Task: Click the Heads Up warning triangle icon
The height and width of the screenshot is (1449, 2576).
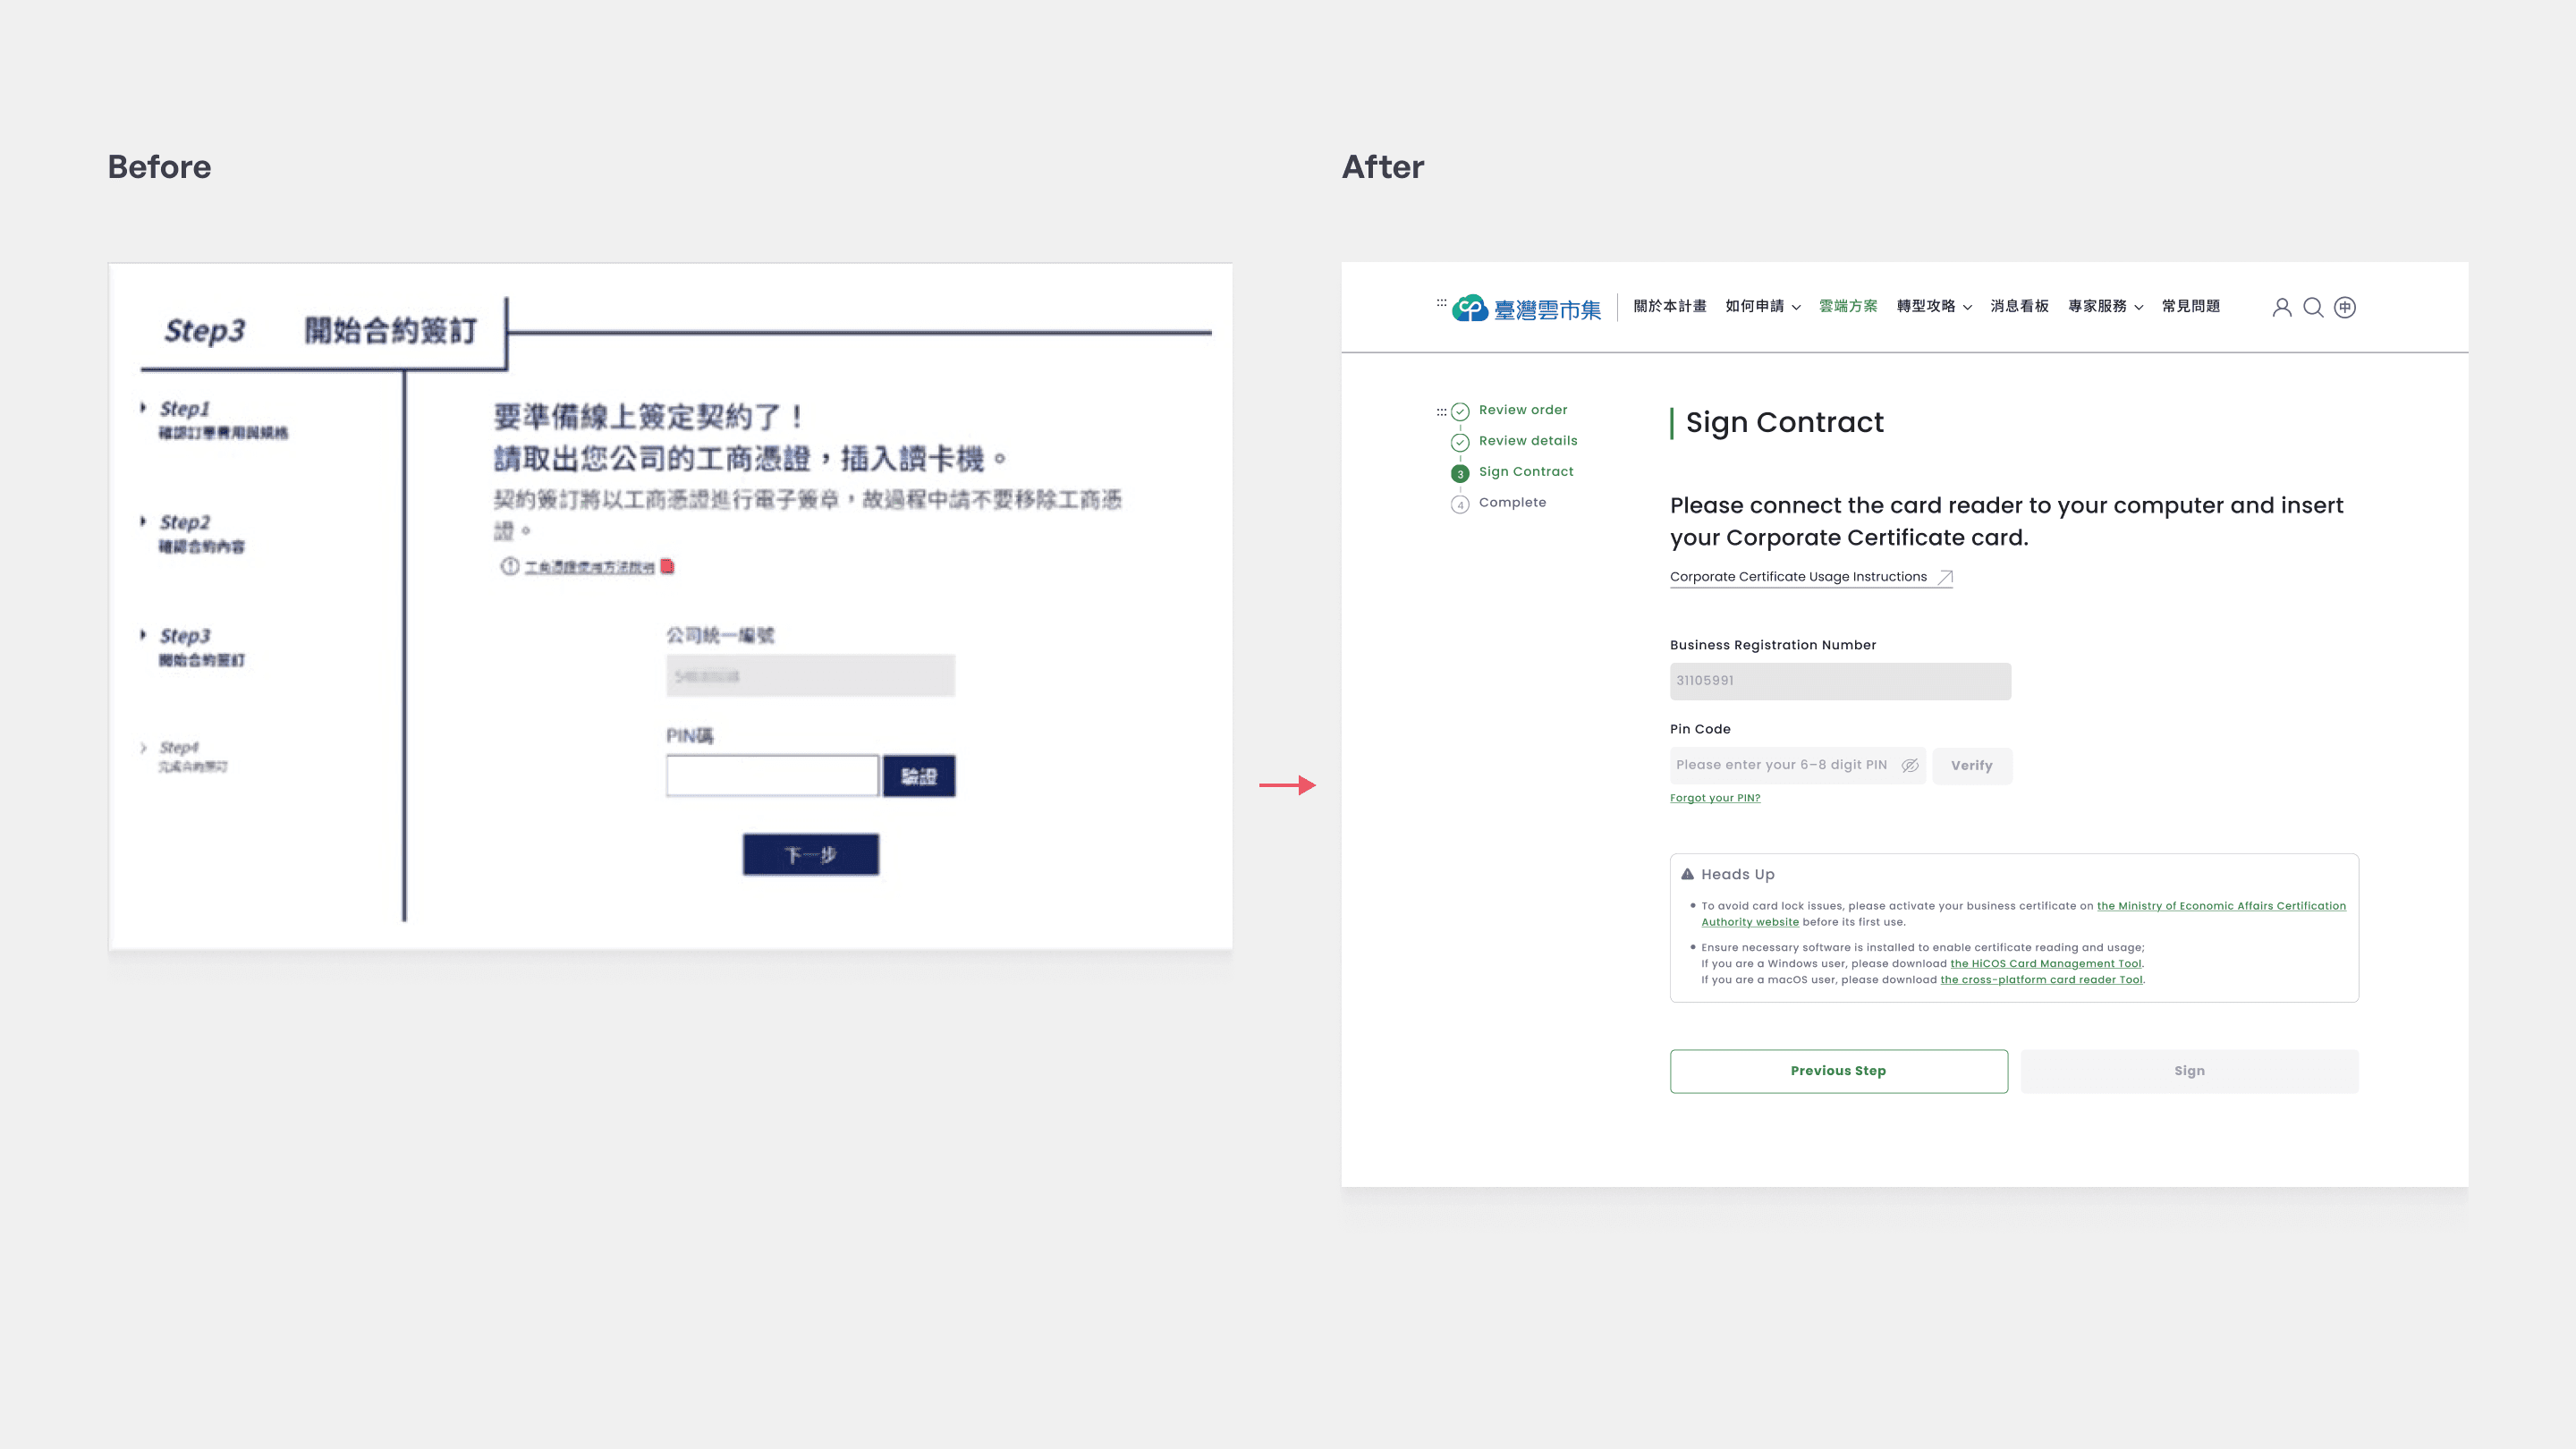Action: pos(1687,874)
